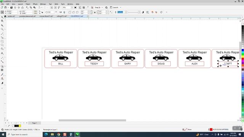Click the Windows search box
The image size is (244, 137).
(24, 134)
